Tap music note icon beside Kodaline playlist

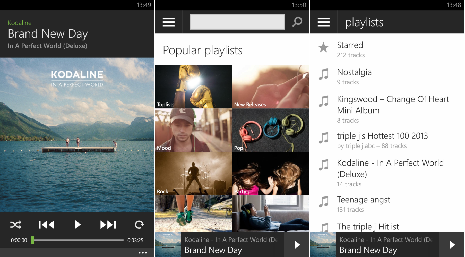[x=324, y=165]
